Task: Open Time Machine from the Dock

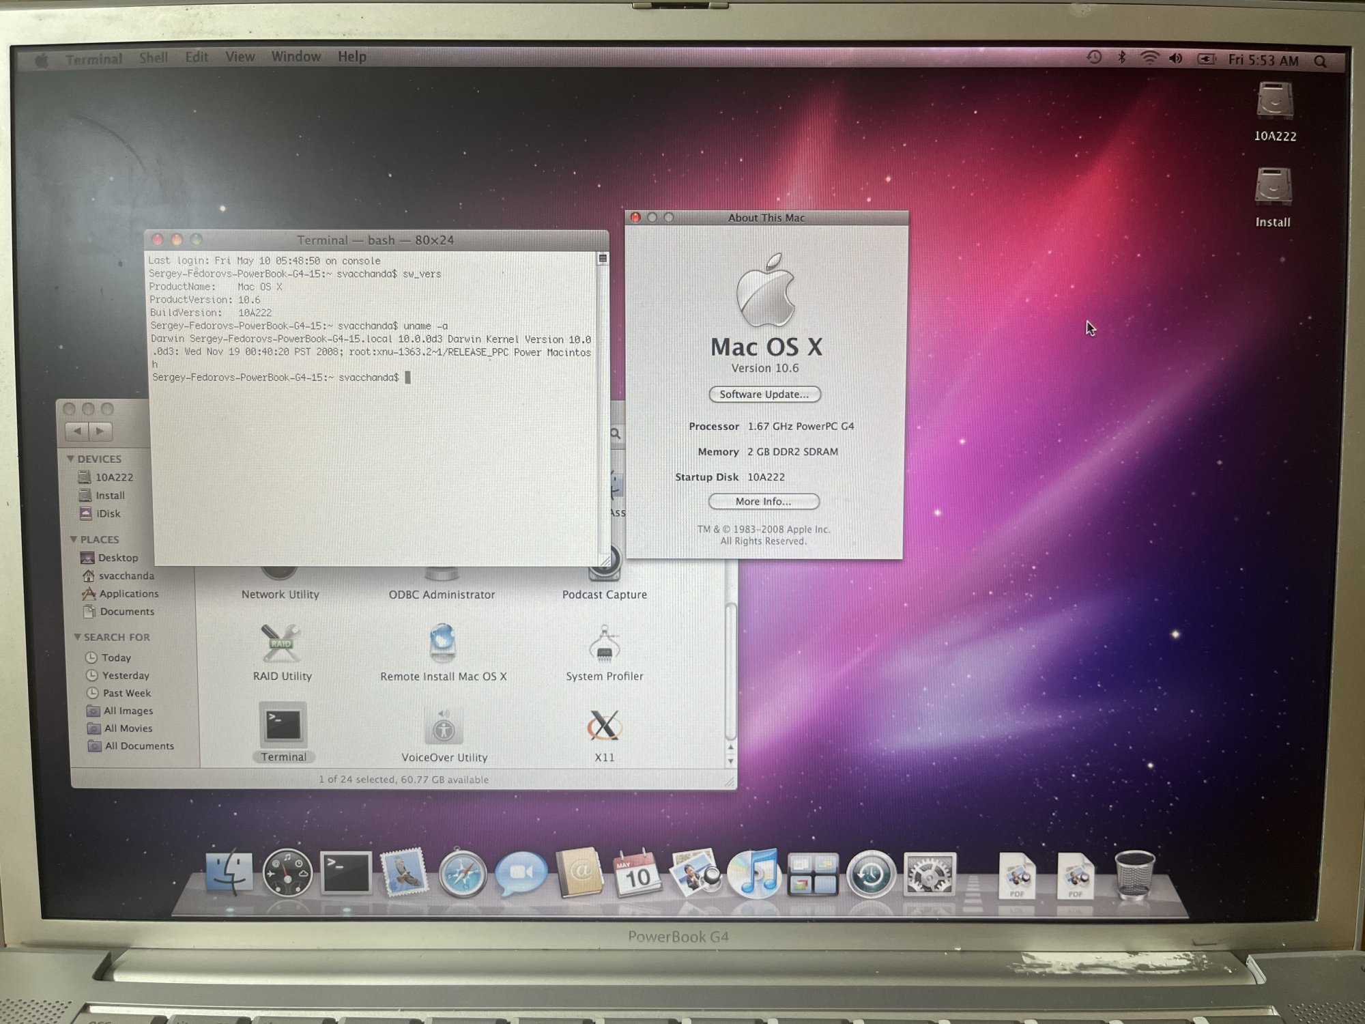Action: (x=871, y=874)
